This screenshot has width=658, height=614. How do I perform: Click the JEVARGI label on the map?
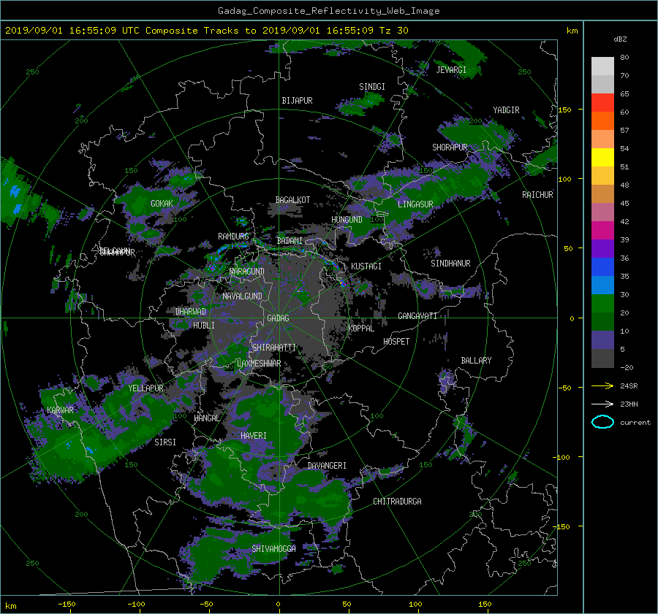click(451, 70)
